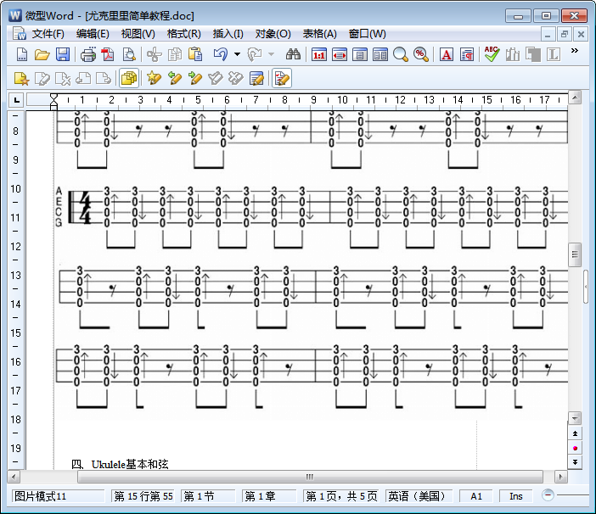
Task: Open the 表格(A) menu
Action: [320, 34]
